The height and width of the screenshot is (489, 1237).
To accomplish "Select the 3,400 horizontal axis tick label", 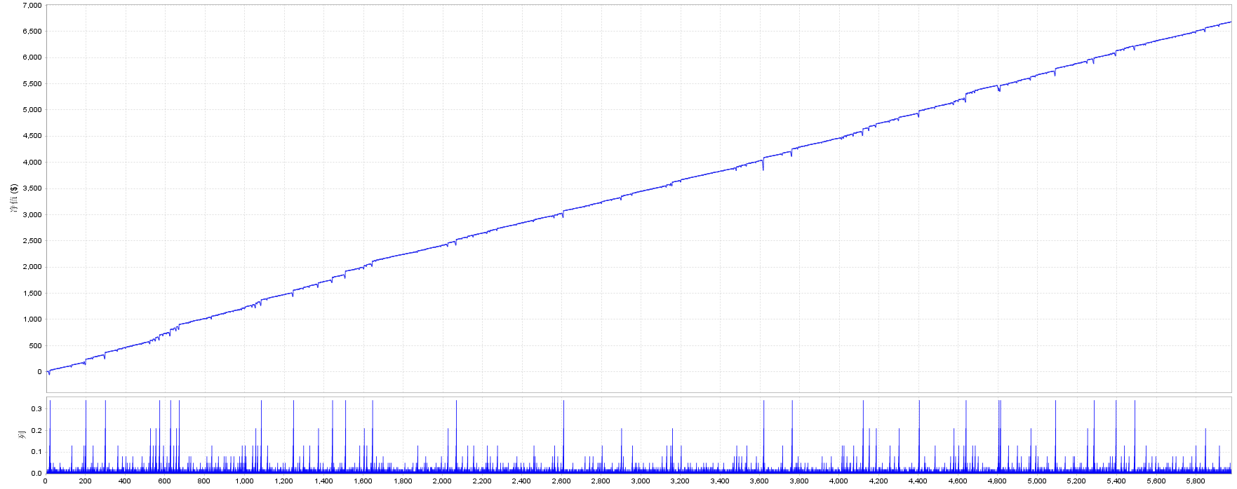I will click(x=720, y=481).
